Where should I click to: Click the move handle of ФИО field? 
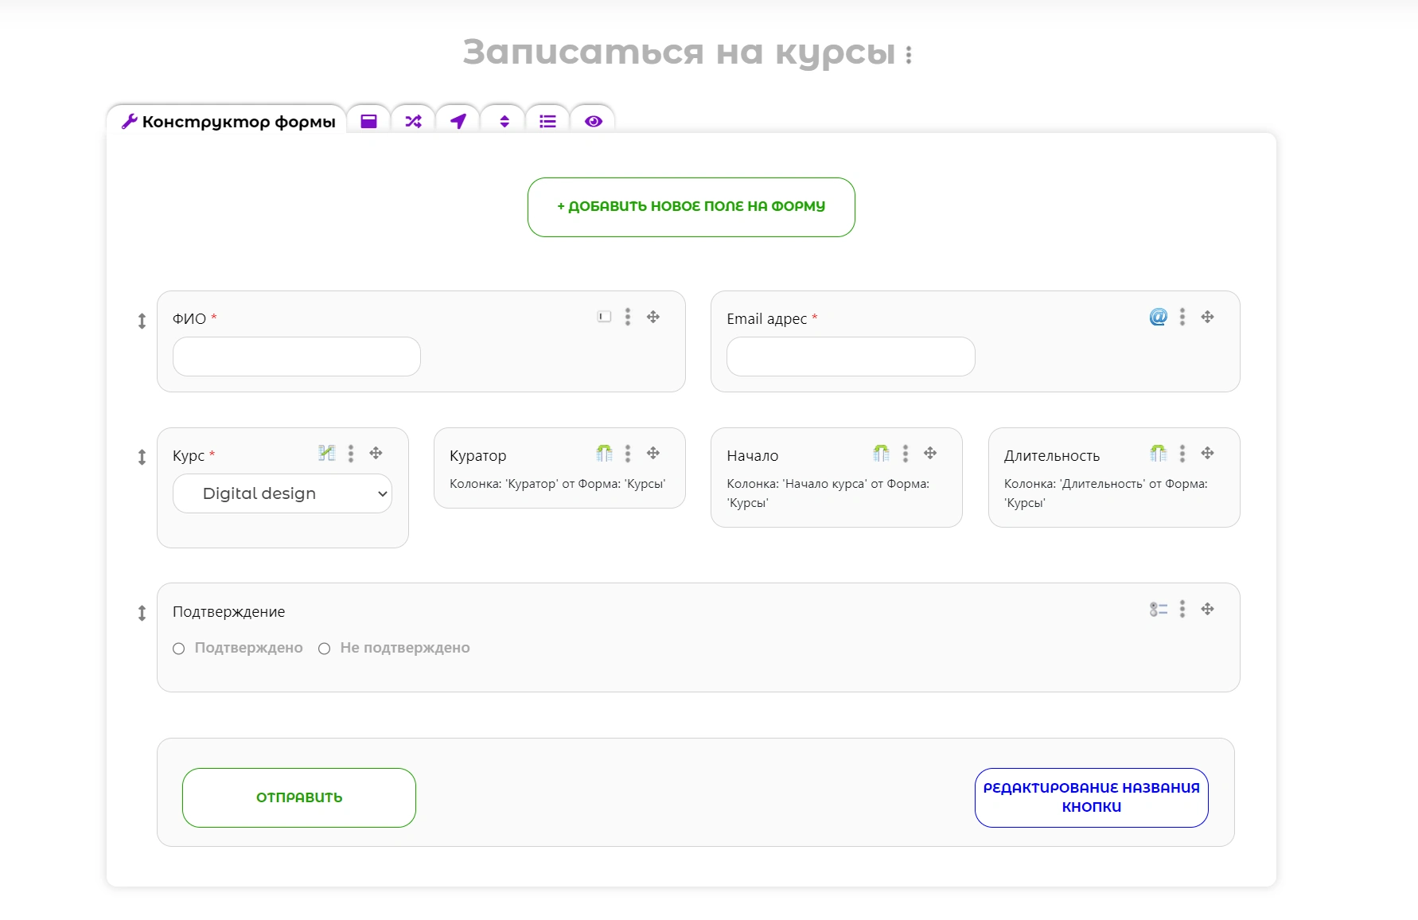pyautogui.click(x=653, y=317)
